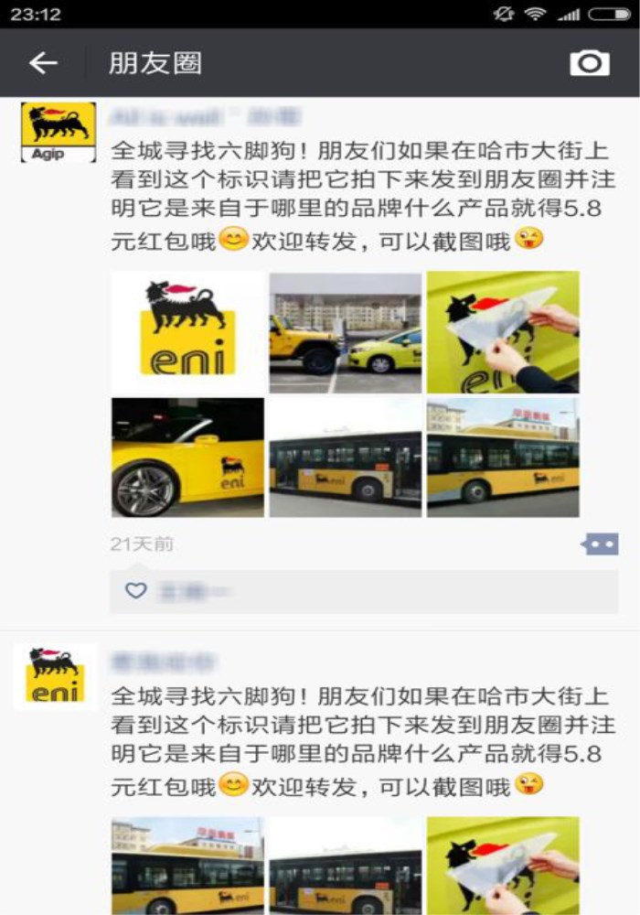Tap the 朋友圈 title in header
The width and height of the screenshot is (640, 915).
155,63
